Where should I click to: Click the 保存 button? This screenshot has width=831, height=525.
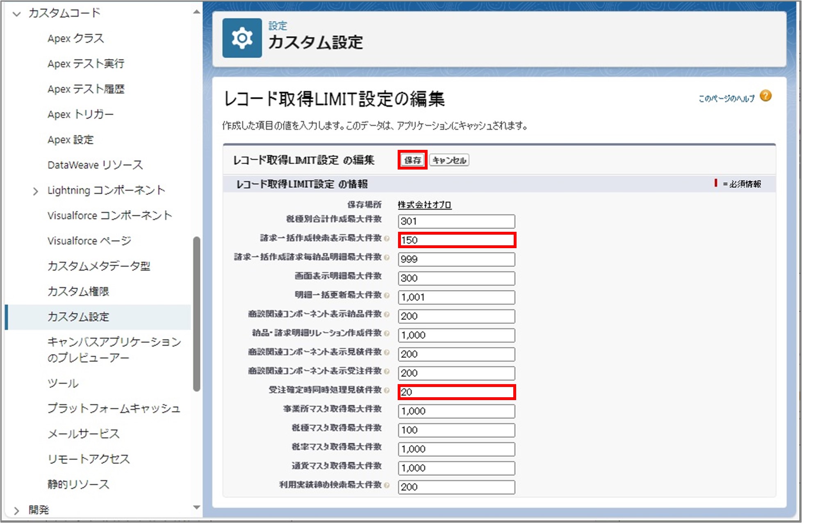tap(412, 160)
